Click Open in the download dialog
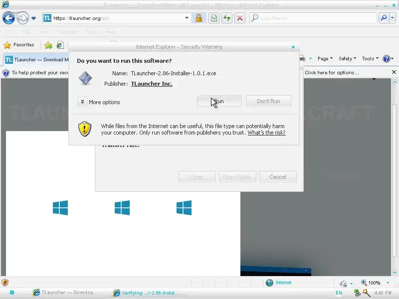This screenshot has height=299, width=399. (x=197, y=177)
